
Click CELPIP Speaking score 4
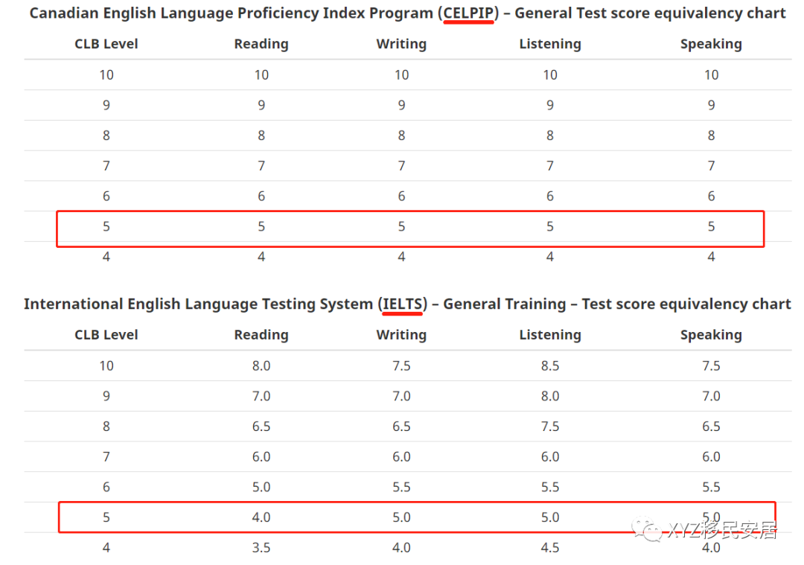click(711, 256)
